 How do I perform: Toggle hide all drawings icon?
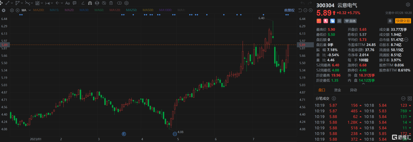point(104,3)
